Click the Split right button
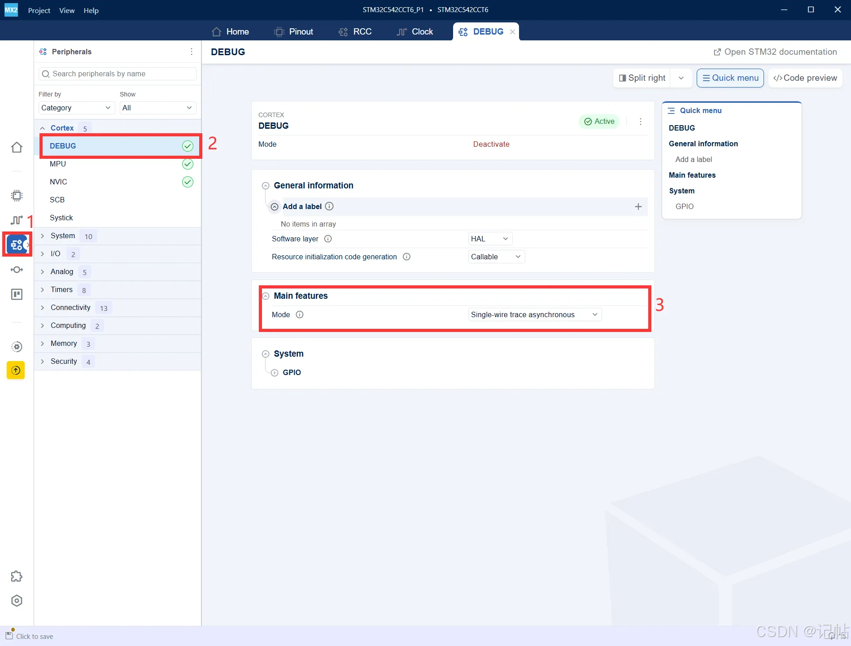851x646 pixels. click(x=642, y=78)
